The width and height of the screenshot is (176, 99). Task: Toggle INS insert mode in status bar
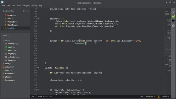click(142, 97)
